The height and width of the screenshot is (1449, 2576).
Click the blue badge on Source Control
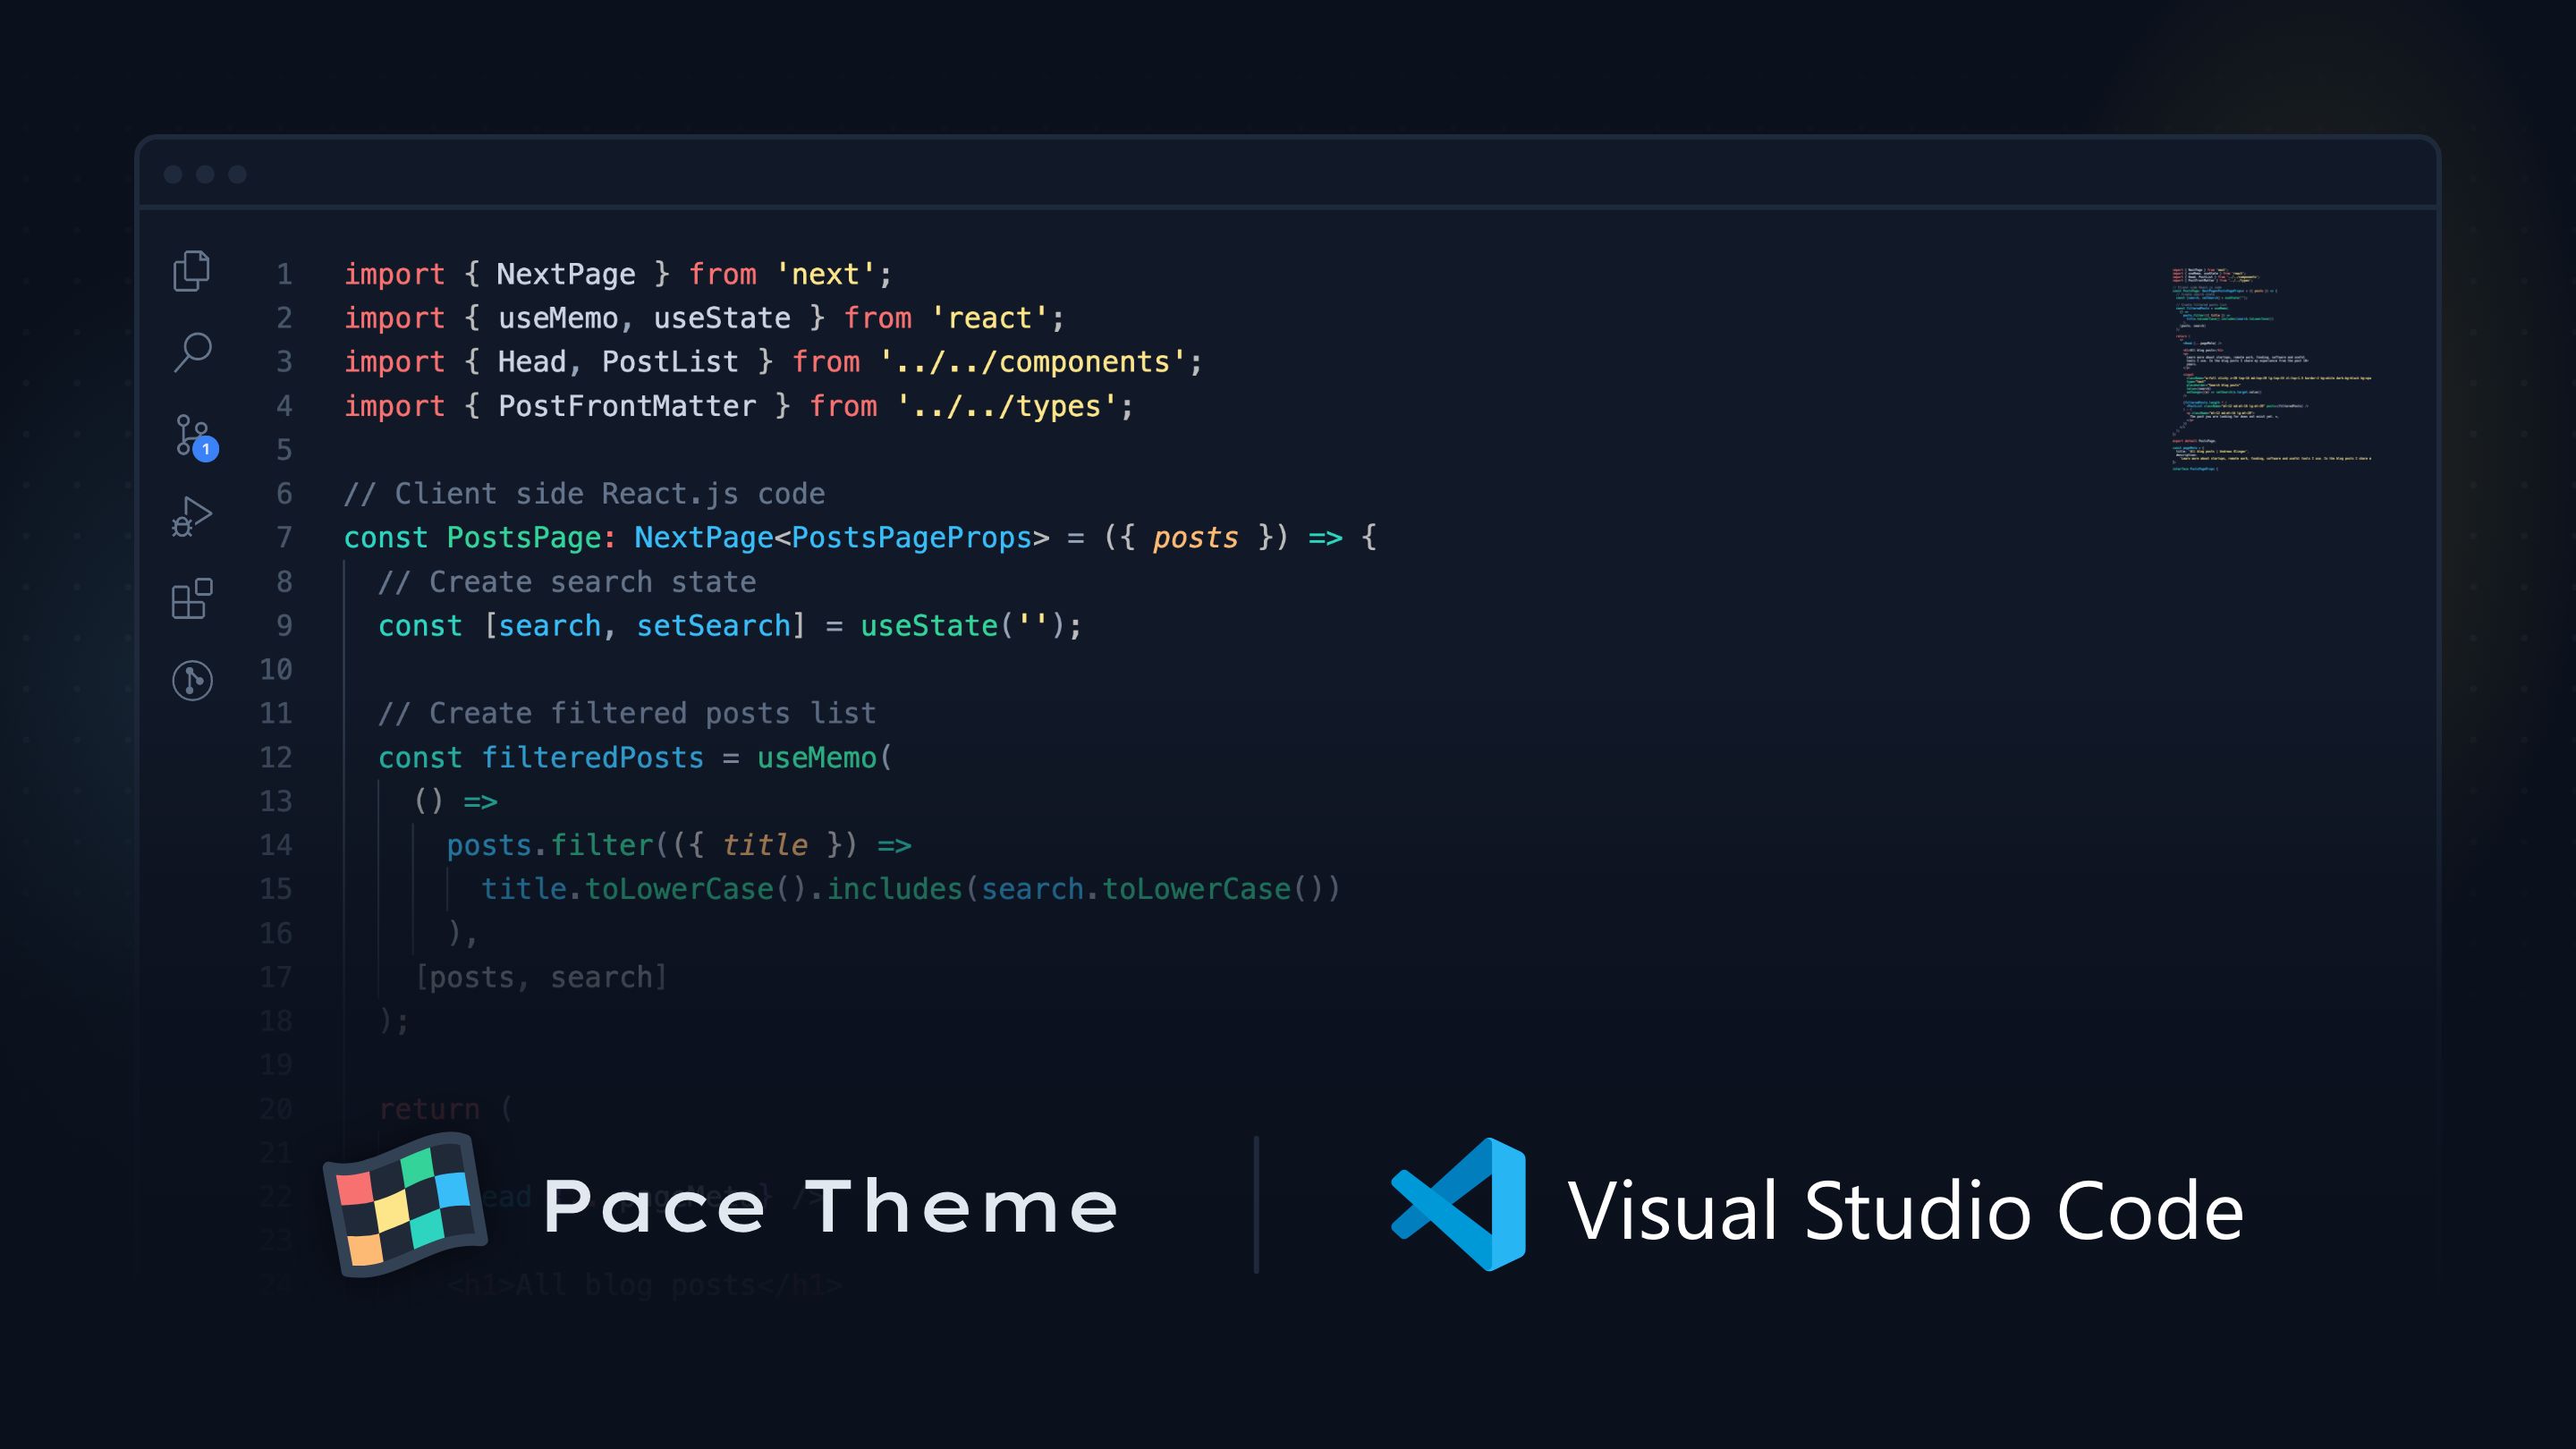click(206, 449)
